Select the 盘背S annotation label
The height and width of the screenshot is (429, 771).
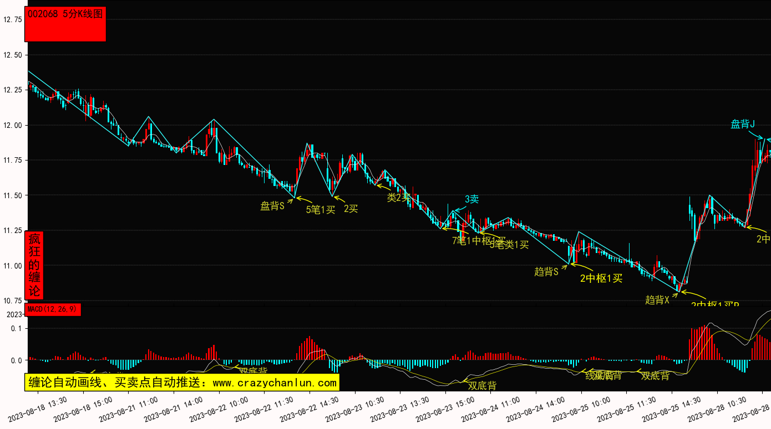[272, 206]
